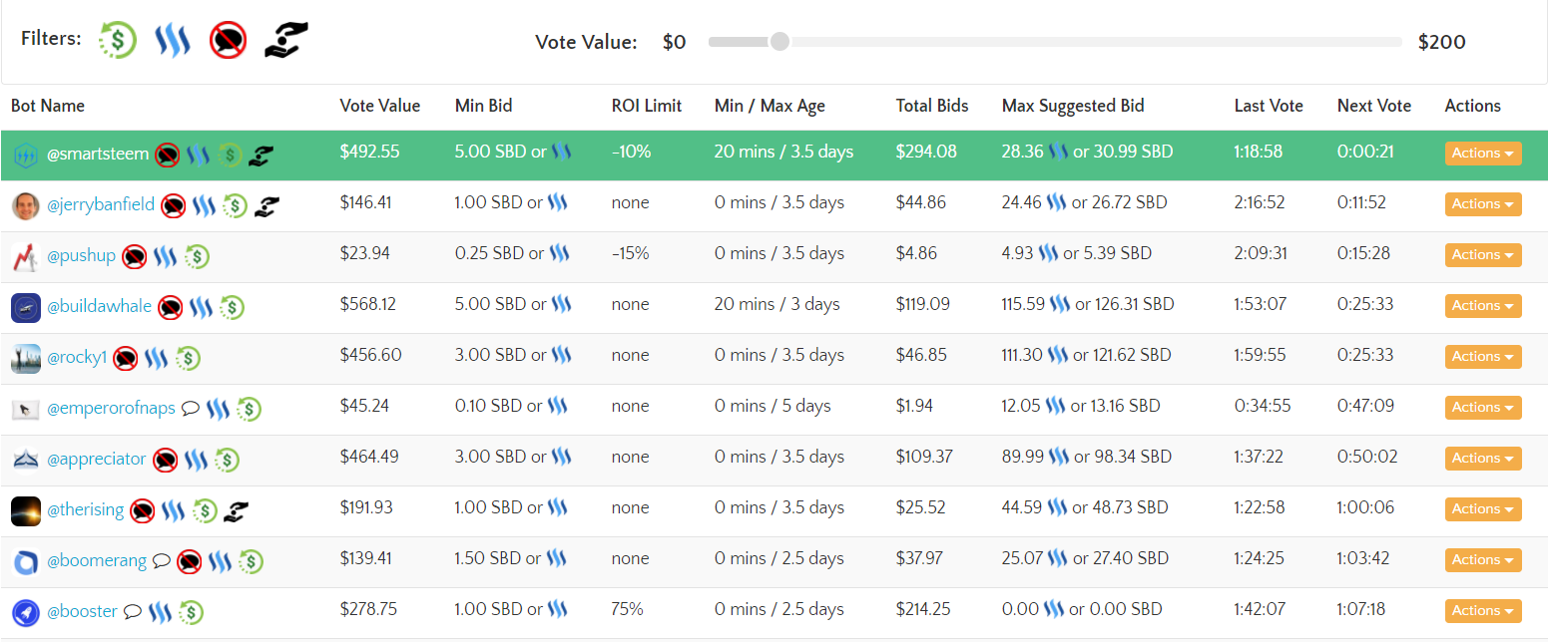Sort by Vote Value column header
Image resolution: width=1548 pixels, height=642 pixels.
pos(379,106)
